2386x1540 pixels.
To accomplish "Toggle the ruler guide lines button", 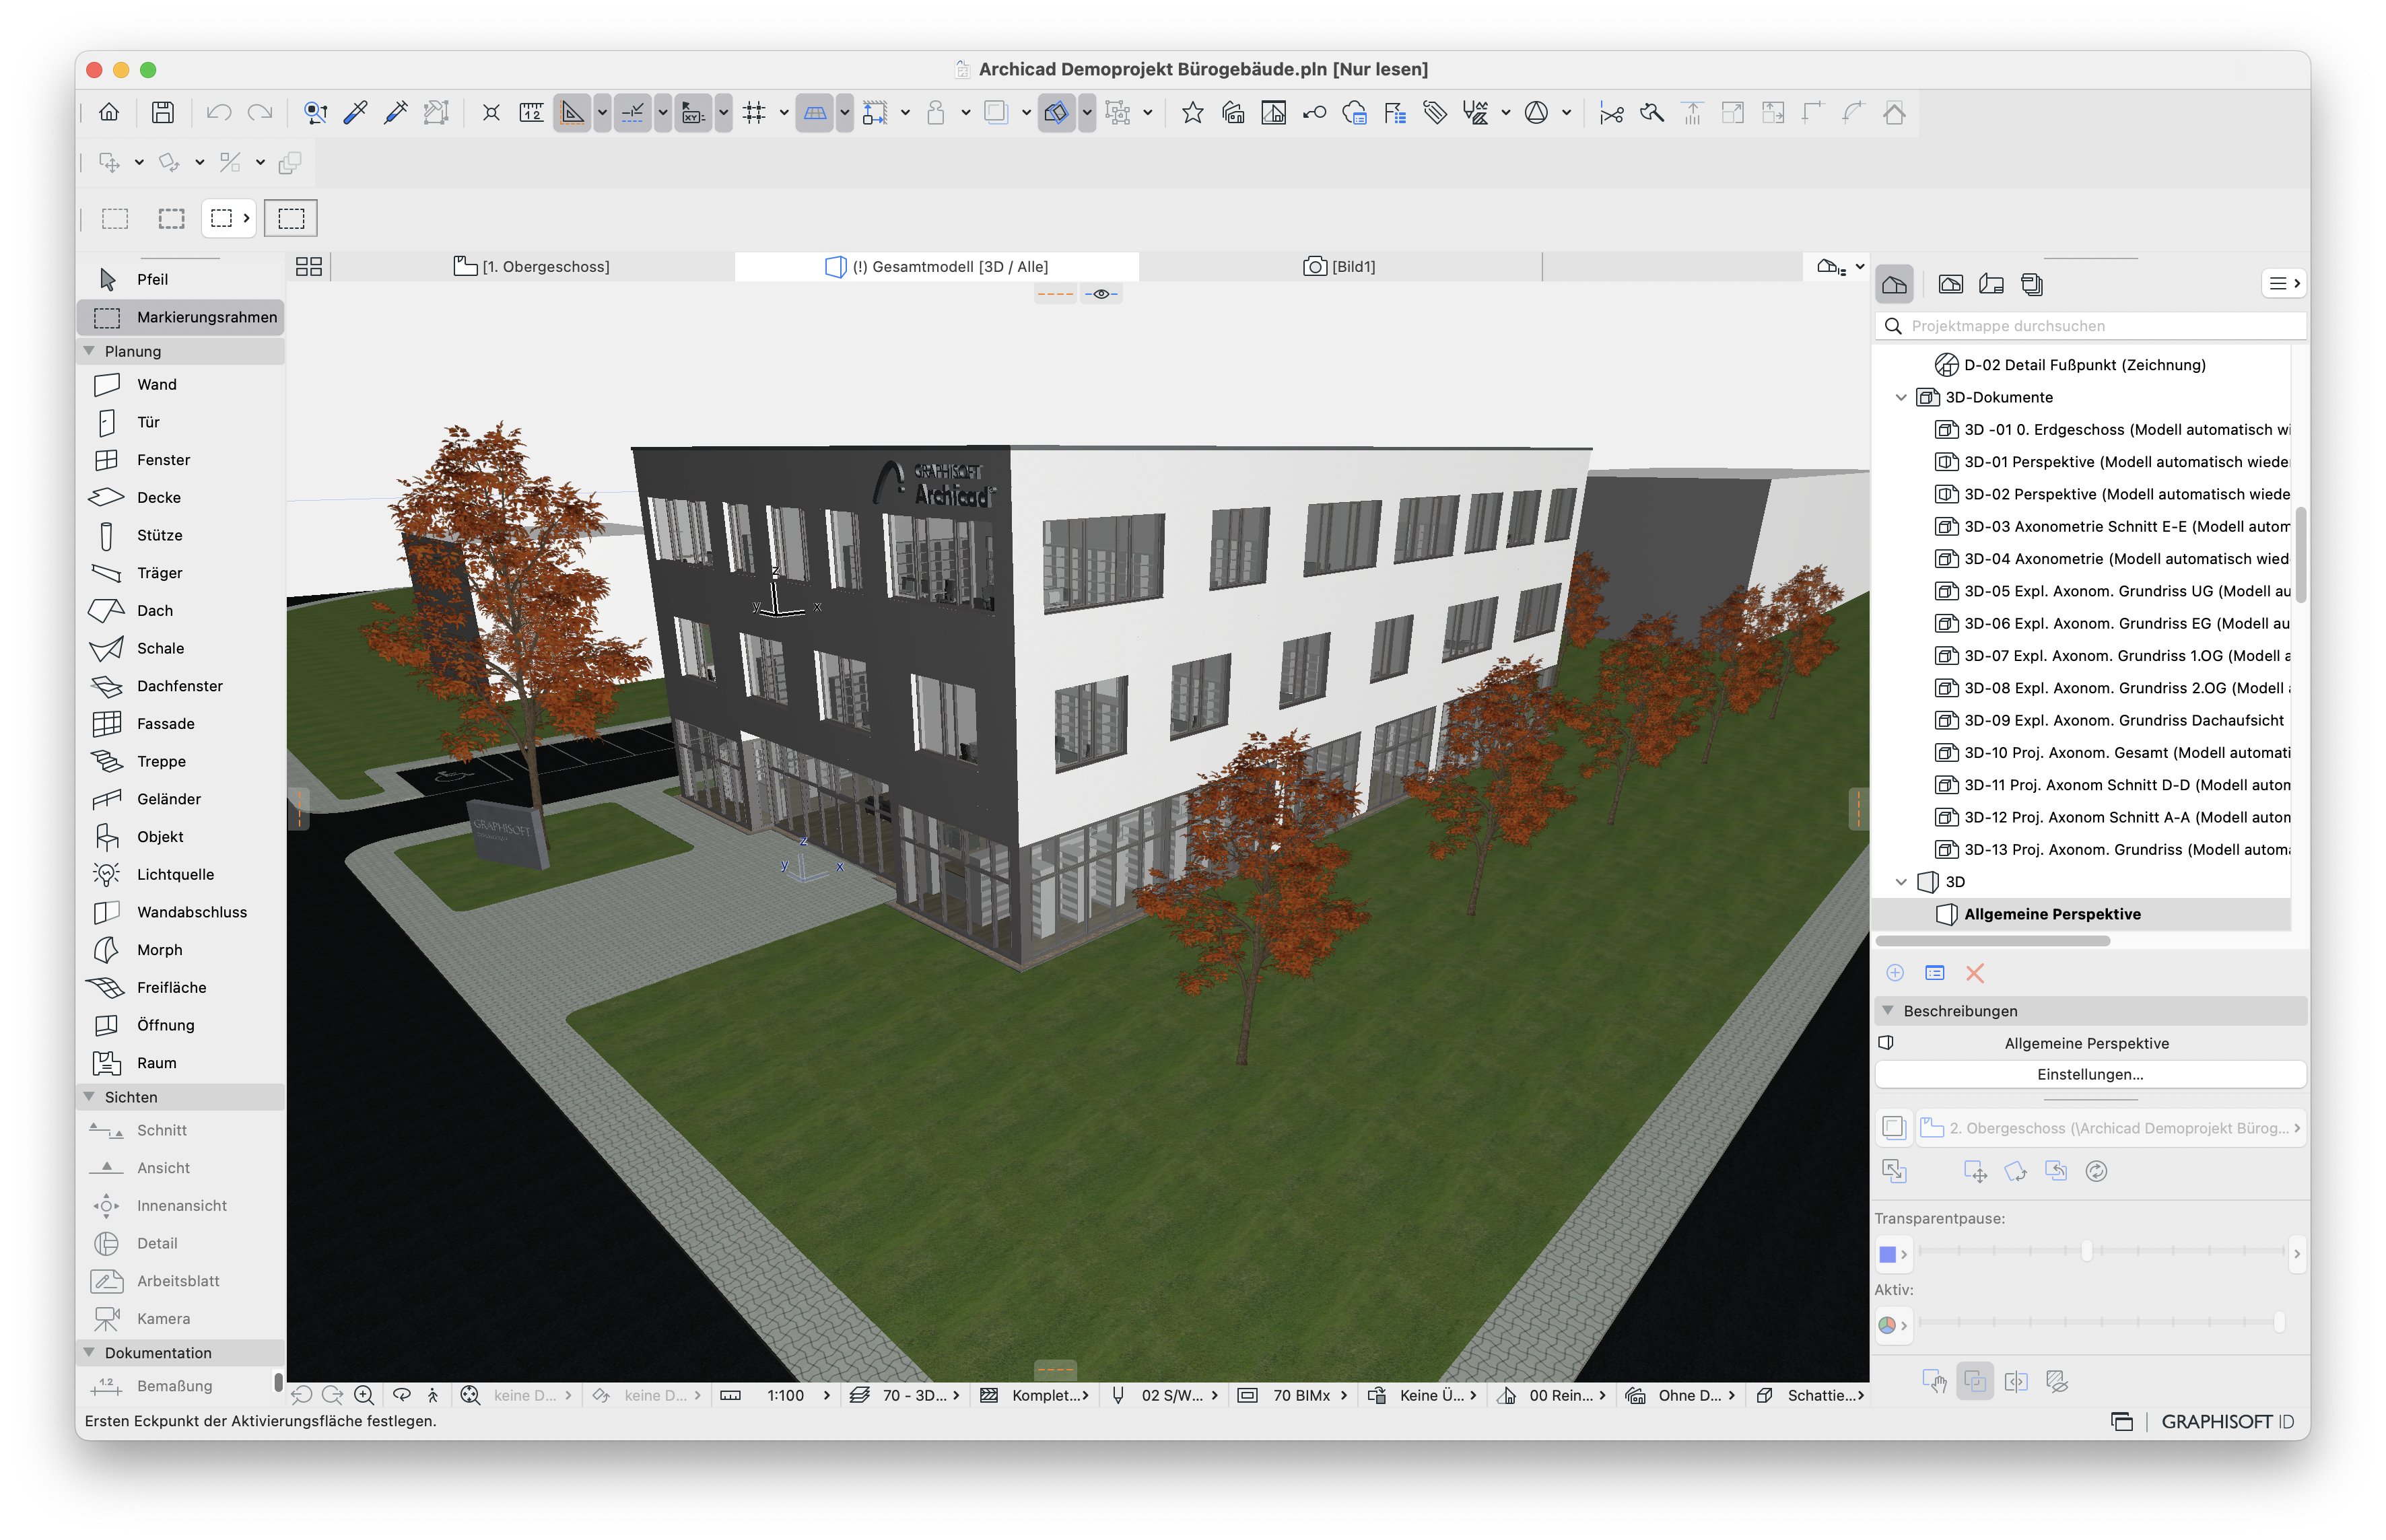I will point(572,113).
